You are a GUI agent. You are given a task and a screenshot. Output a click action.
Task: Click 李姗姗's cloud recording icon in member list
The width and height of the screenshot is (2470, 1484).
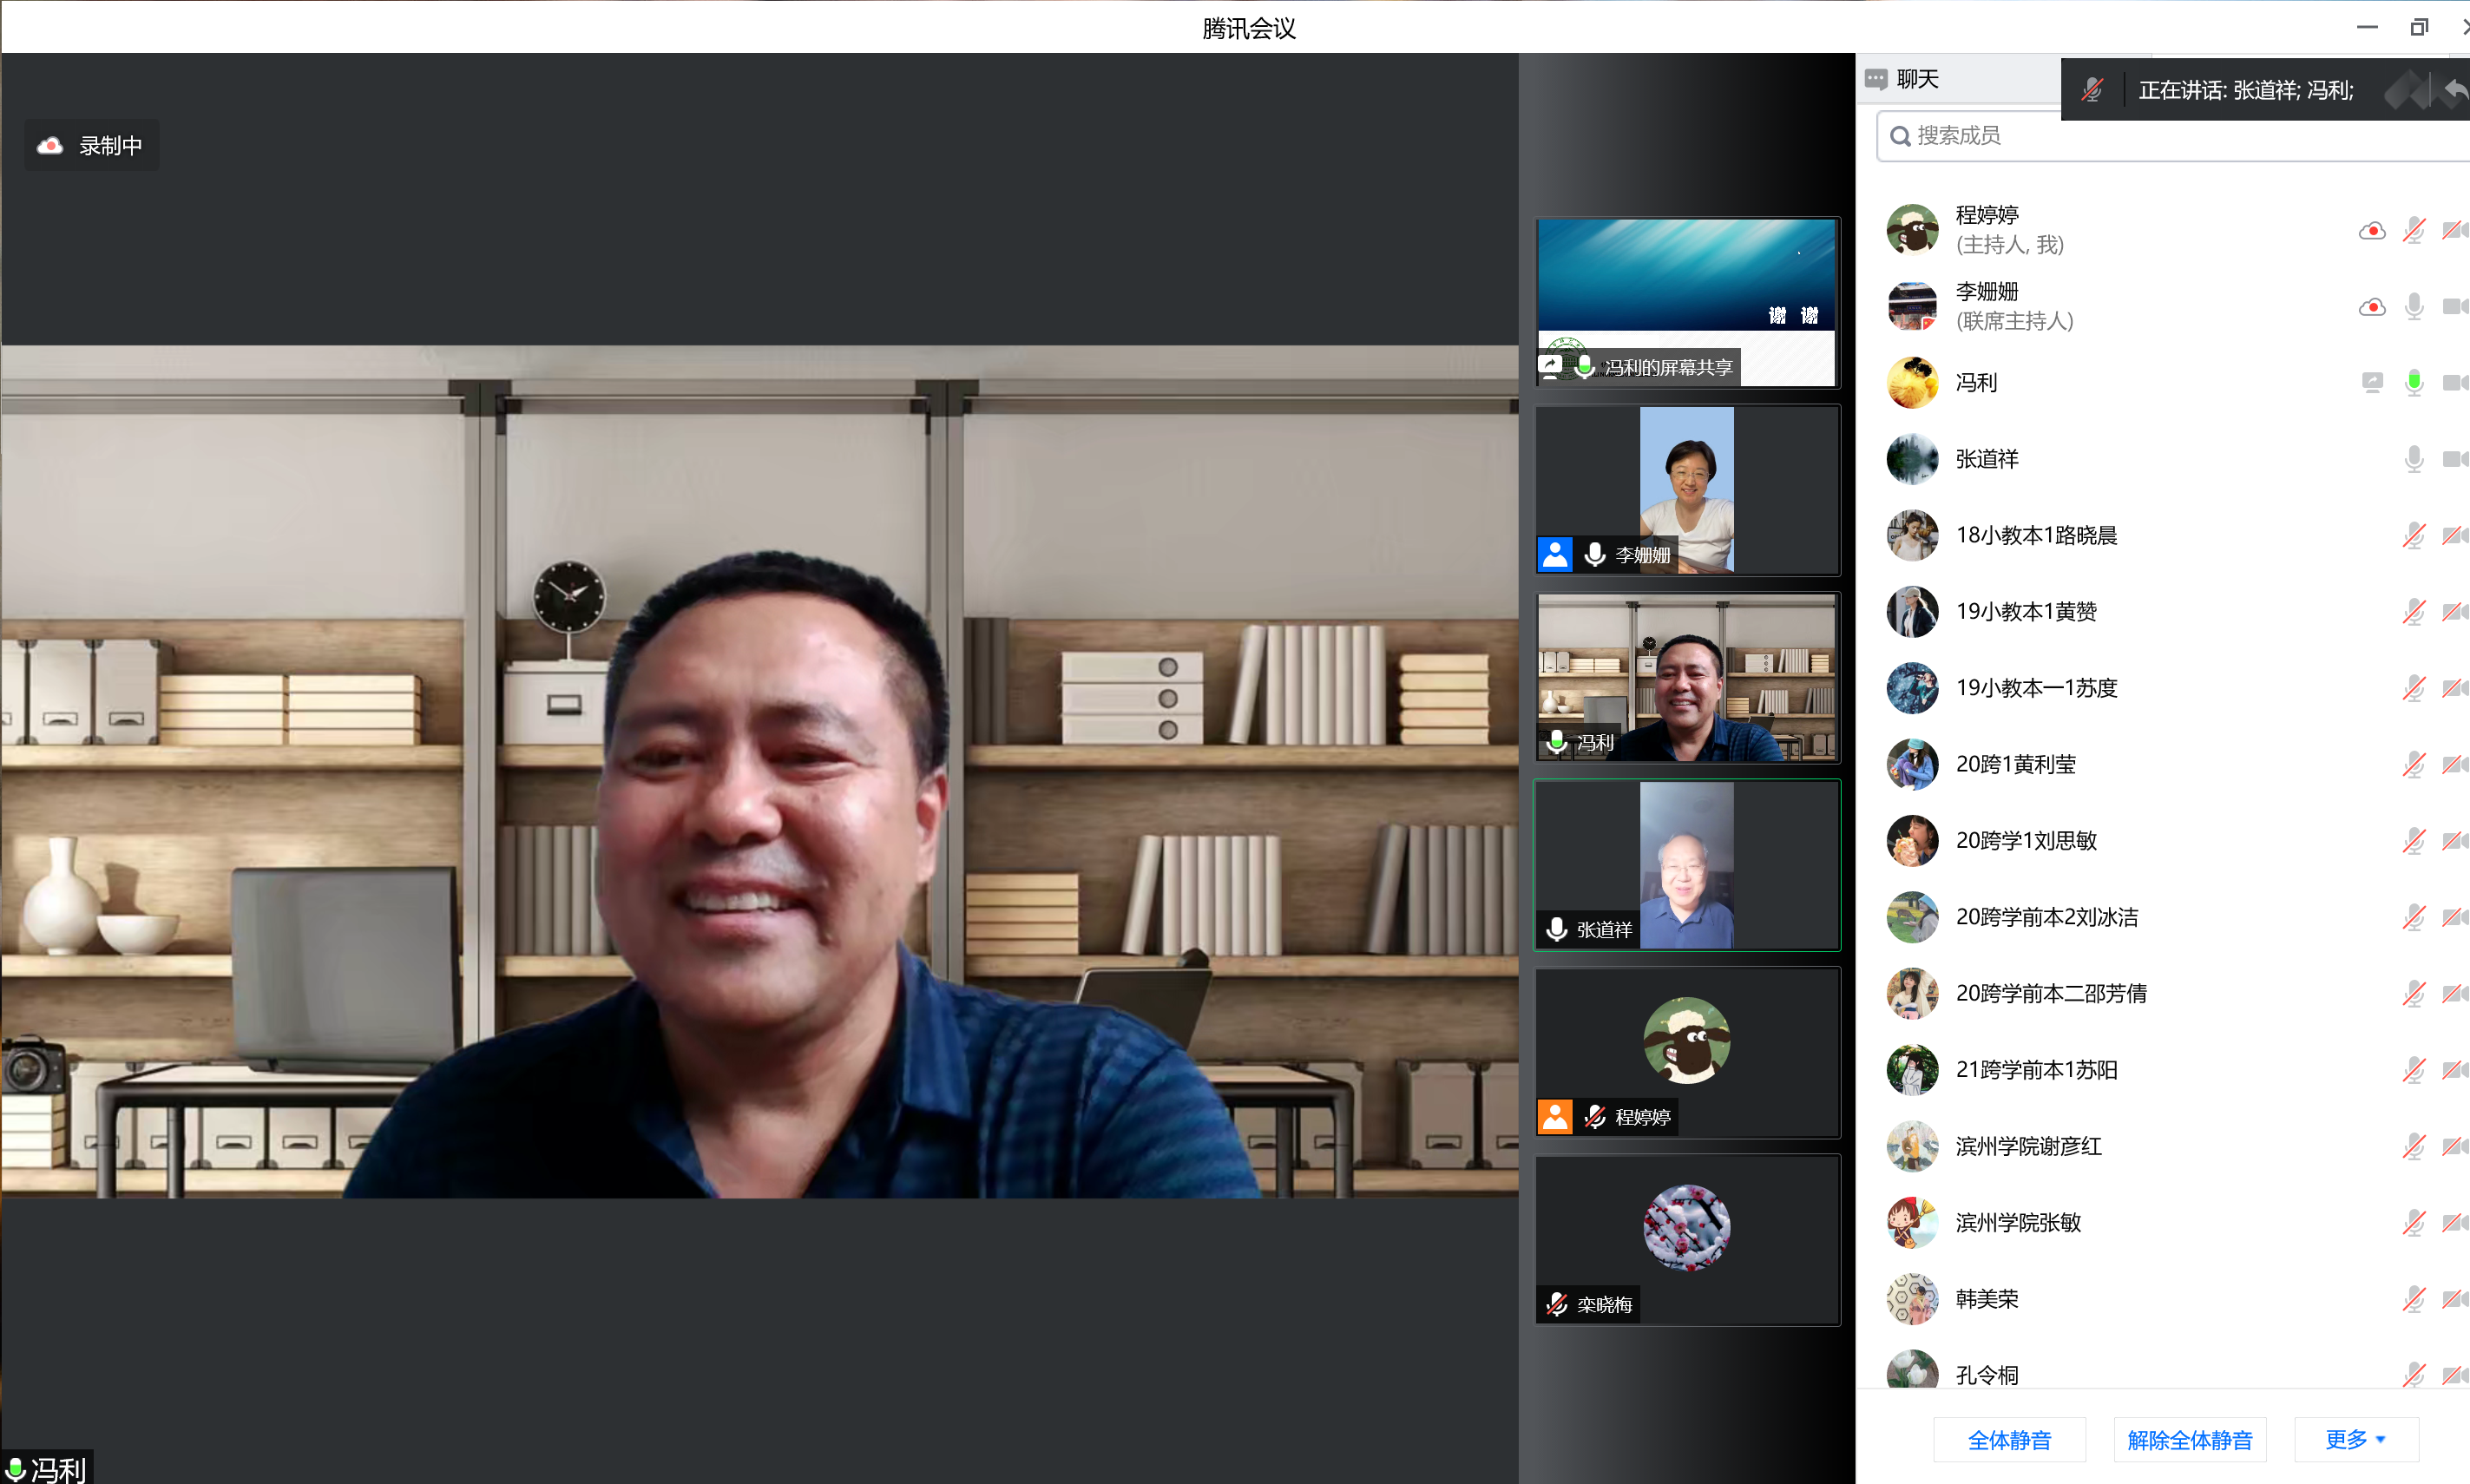[x=2371, y=307]
